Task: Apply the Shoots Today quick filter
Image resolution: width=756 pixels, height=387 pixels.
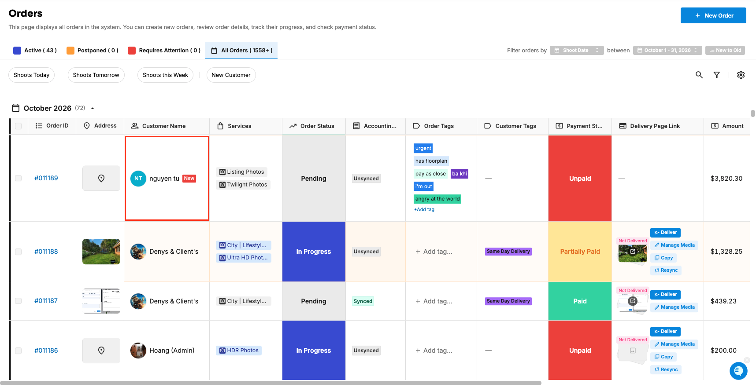Action: pyautogui.click(x=32, y=75)
